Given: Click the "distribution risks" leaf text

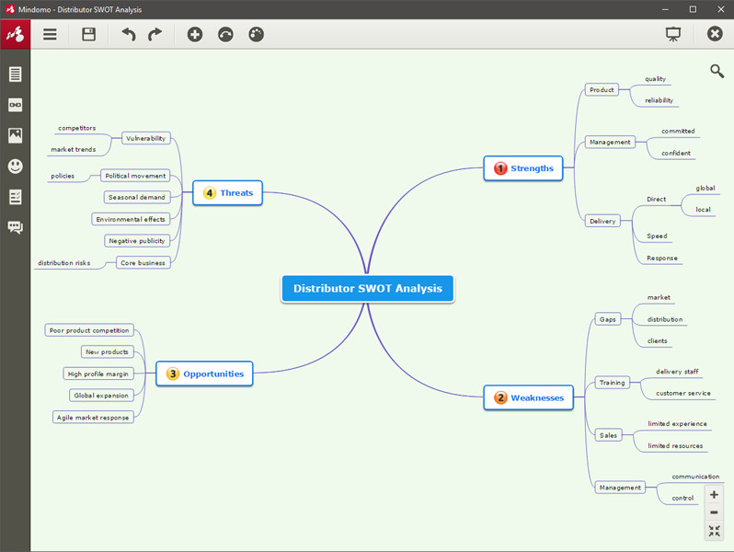Looking at the screenshot, I should point(64,262).
